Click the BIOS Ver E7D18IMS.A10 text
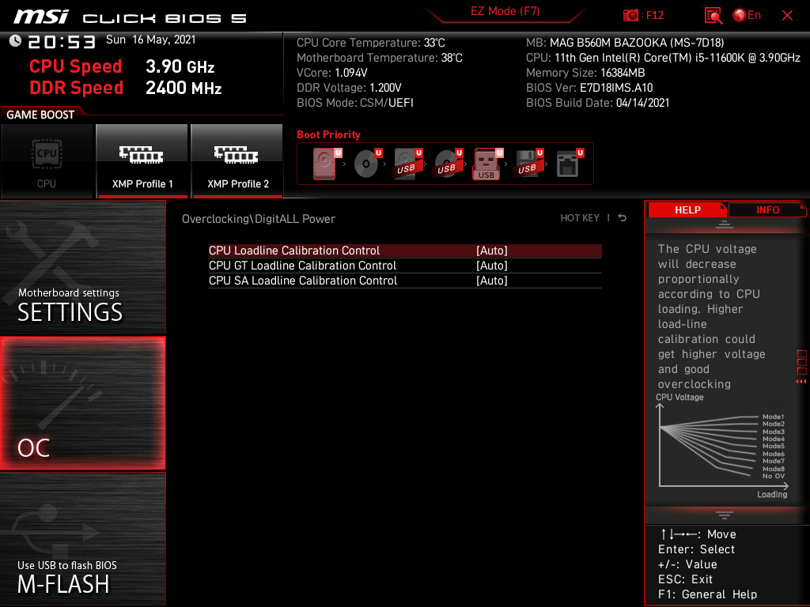 (x=589, y=88)
